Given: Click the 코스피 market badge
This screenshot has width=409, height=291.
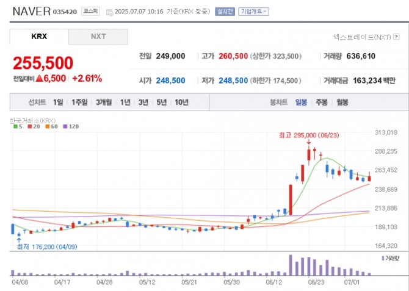Looking at the screenshot, I should [90, 11].
